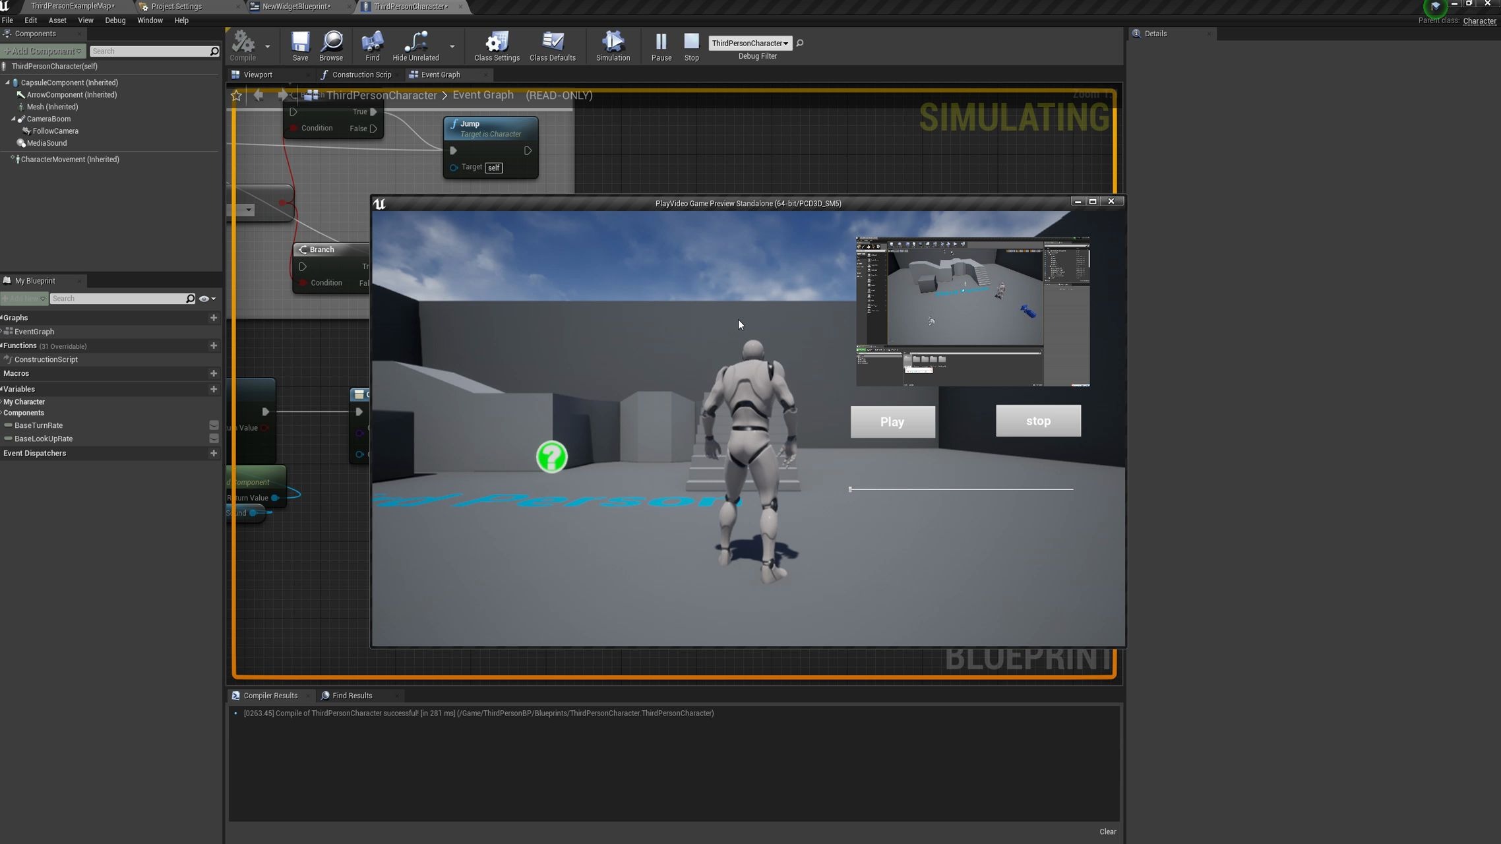The image size is (1501, 844).
Task: Select the FollowCamera component
Action: pos(55,131)
